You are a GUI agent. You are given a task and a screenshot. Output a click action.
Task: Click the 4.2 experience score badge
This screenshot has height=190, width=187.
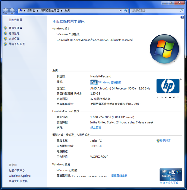tap(94, 82)
